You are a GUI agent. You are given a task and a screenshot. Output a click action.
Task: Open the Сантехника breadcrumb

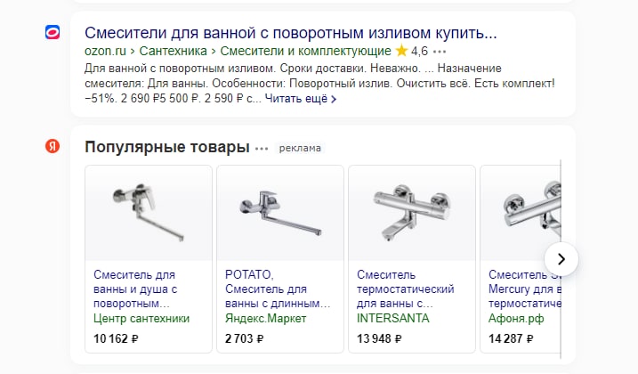click(173, 51)
